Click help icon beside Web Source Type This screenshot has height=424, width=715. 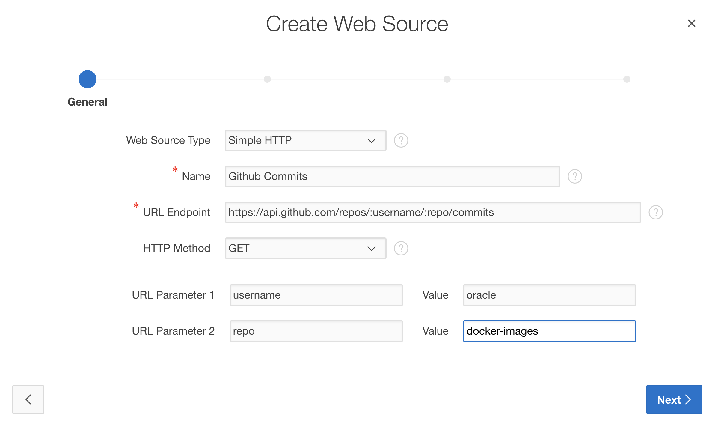click(x=401, y=140)
